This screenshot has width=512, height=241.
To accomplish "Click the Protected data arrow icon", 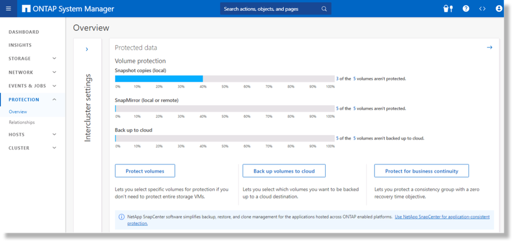I will coord(489,48).
